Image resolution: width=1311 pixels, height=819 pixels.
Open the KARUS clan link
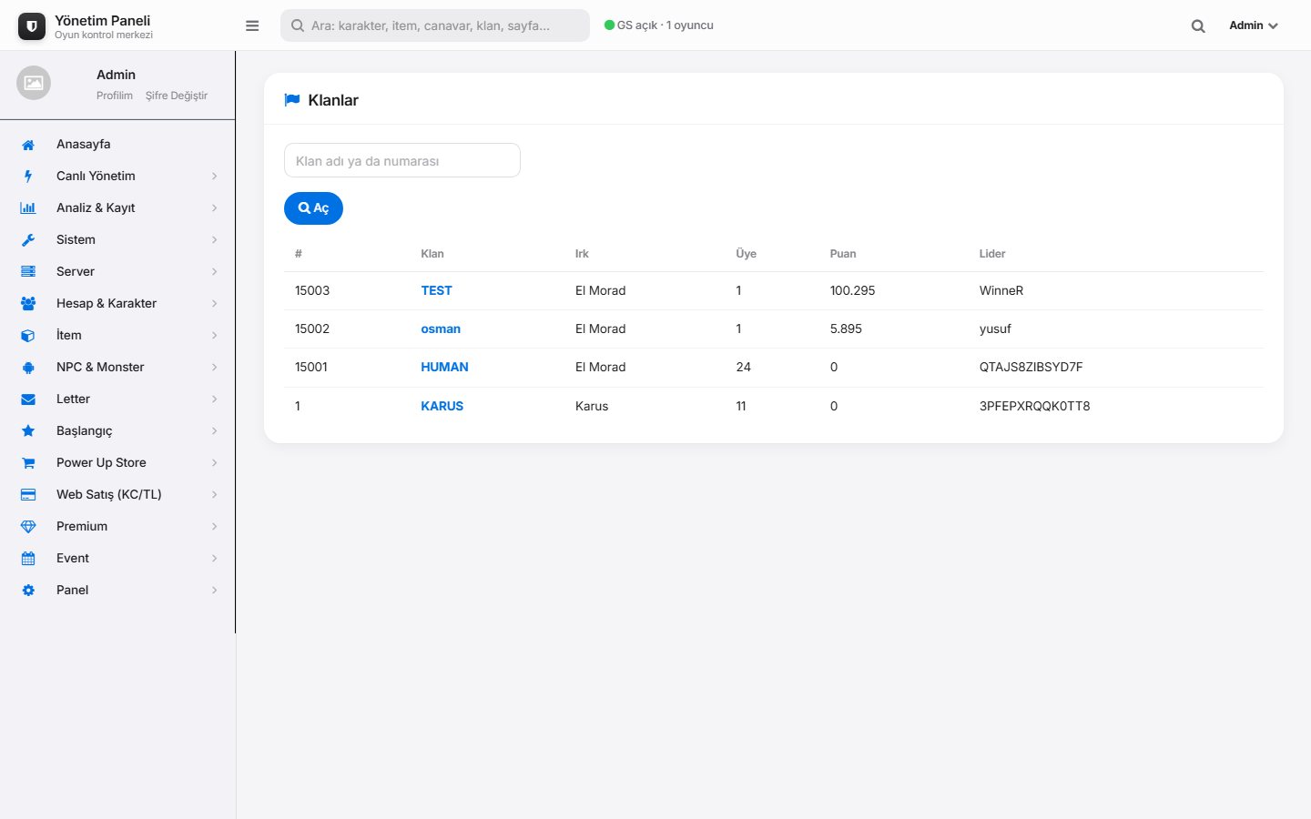[x=442, y=407]
